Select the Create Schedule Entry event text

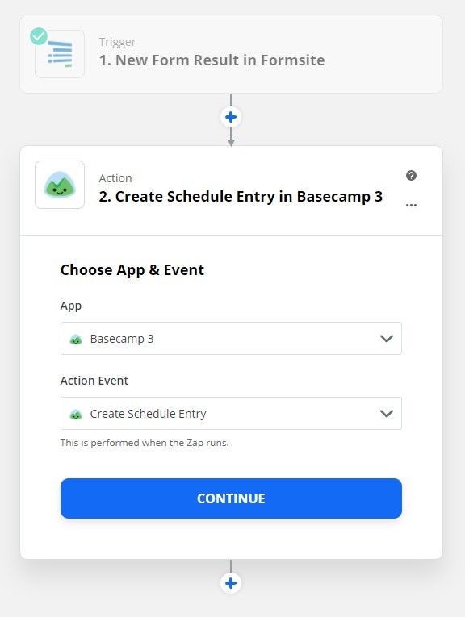148,414
